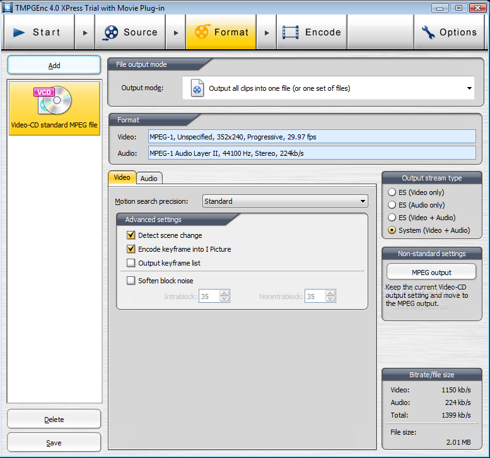This screenshot has width=490, height=458.
Task: Switch to the Audio tab
Action: pos(149,179)
